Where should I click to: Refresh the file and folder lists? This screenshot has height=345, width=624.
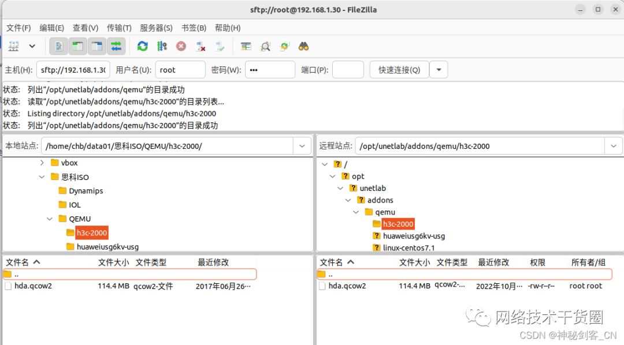[143, 46]
